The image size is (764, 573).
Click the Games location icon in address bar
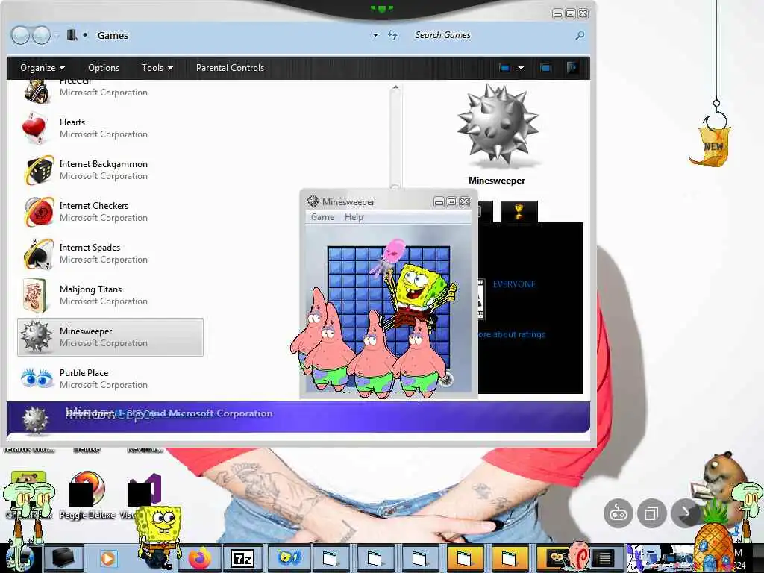(72, 35)
